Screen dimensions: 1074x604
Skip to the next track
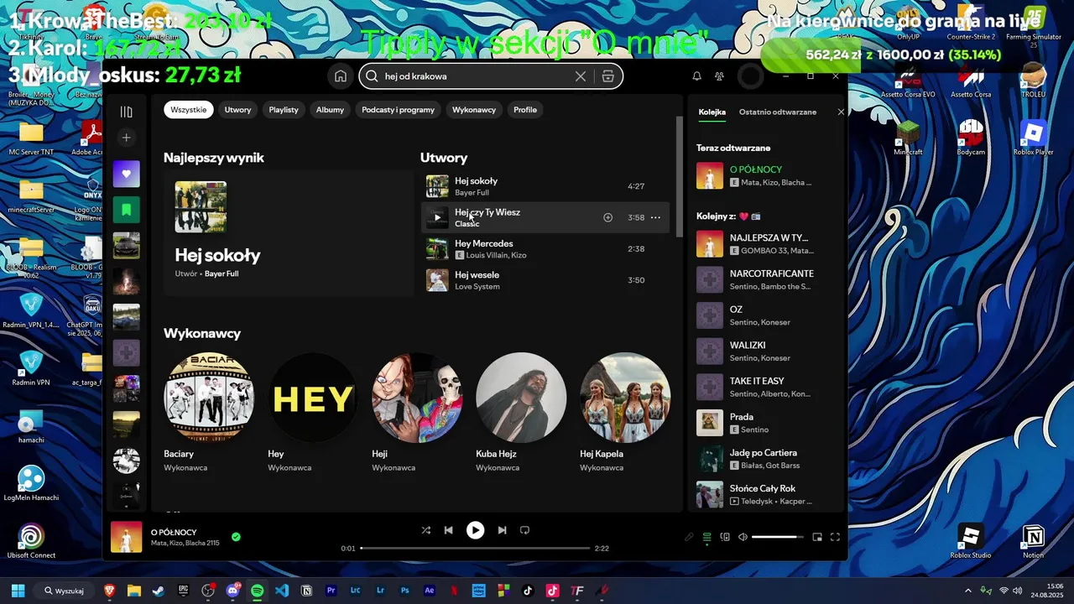tap(502, 530)
